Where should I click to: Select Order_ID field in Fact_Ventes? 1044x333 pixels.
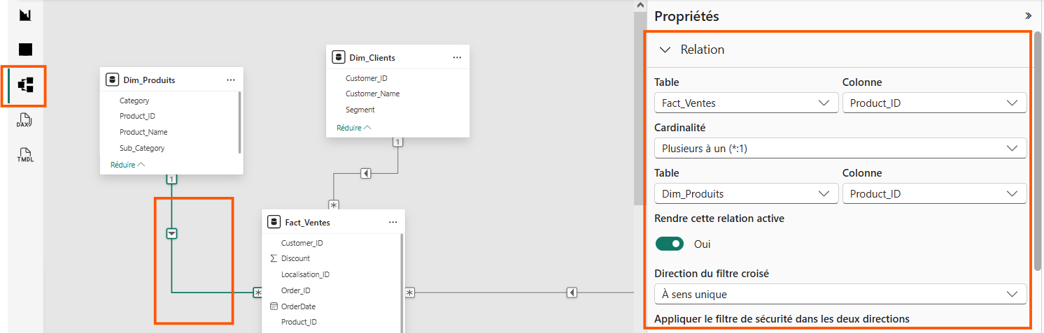click(x=296, y=290)
